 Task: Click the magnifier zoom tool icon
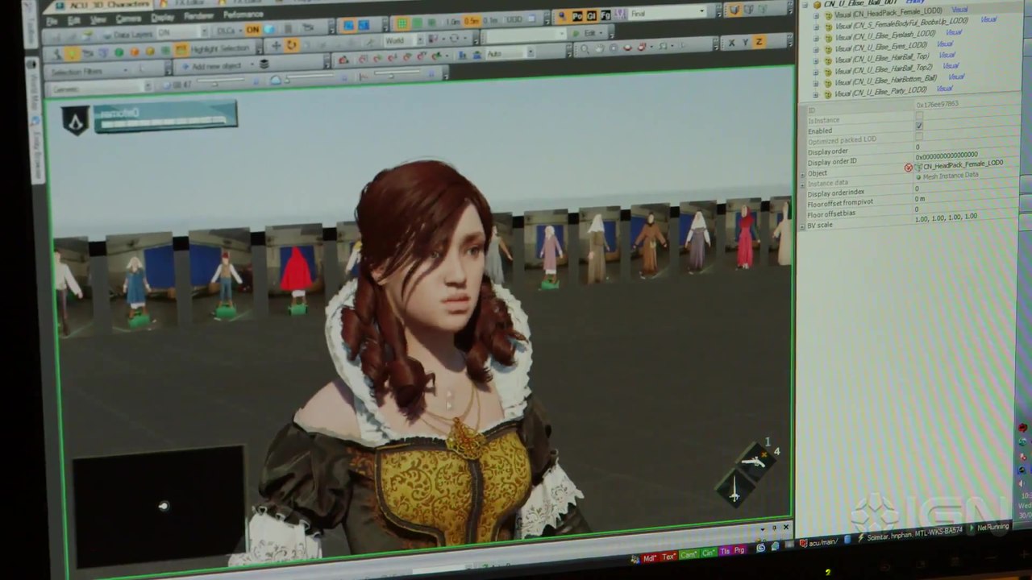click(585, 49)
